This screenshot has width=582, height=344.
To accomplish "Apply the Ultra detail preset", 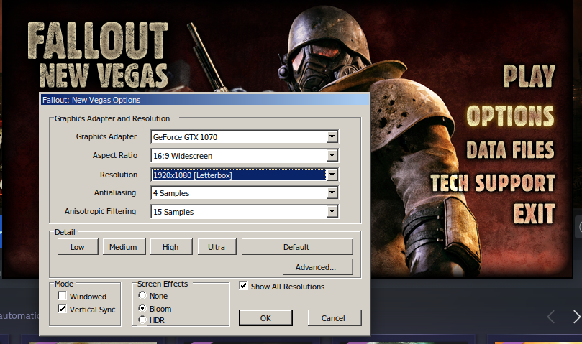I will [x=217, y=247].
